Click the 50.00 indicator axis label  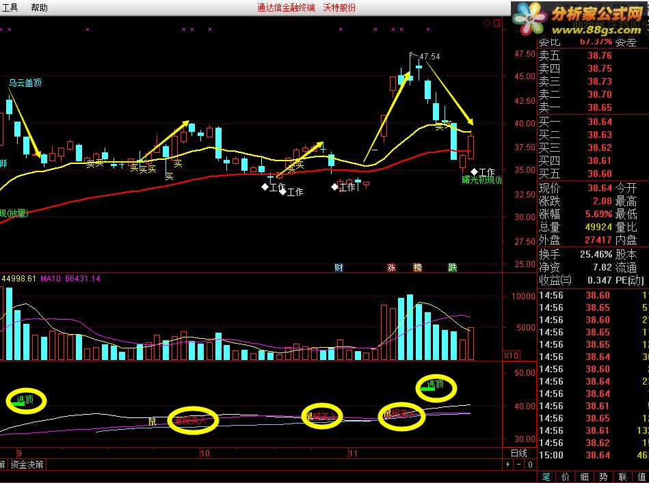[525, 372]
